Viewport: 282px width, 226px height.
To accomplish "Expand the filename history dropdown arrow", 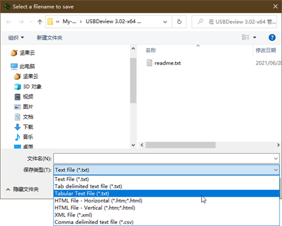I will (276, 159).
